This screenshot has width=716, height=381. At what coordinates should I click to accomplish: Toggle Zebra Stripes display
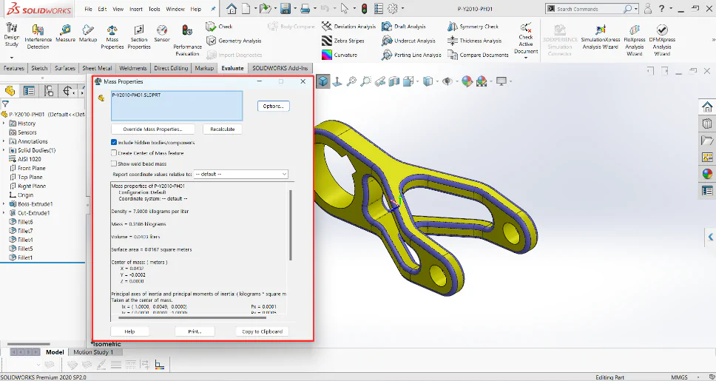click(x=343, y=41)
